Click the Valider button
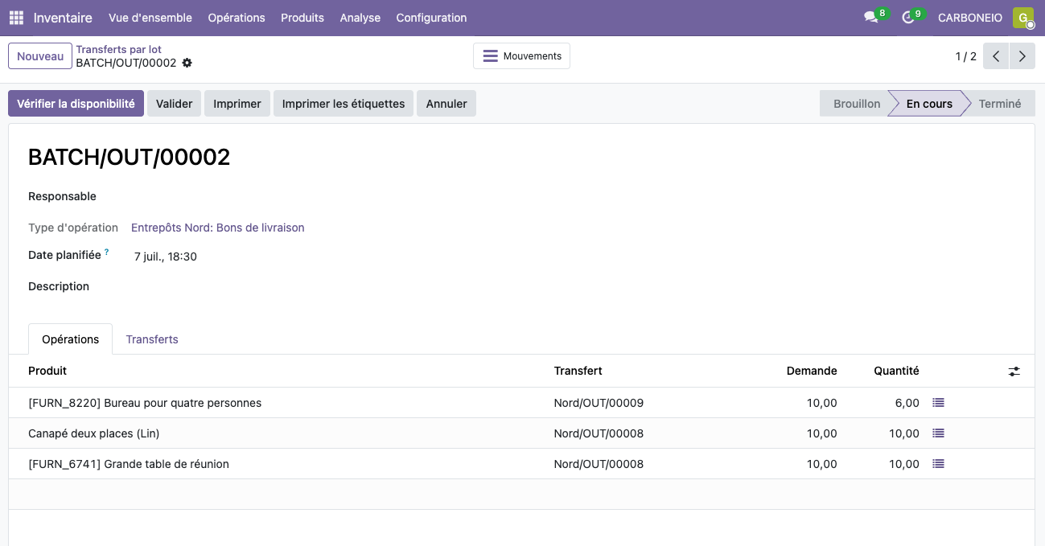This screenshot has height=546, width=1045. click(174, 104)
